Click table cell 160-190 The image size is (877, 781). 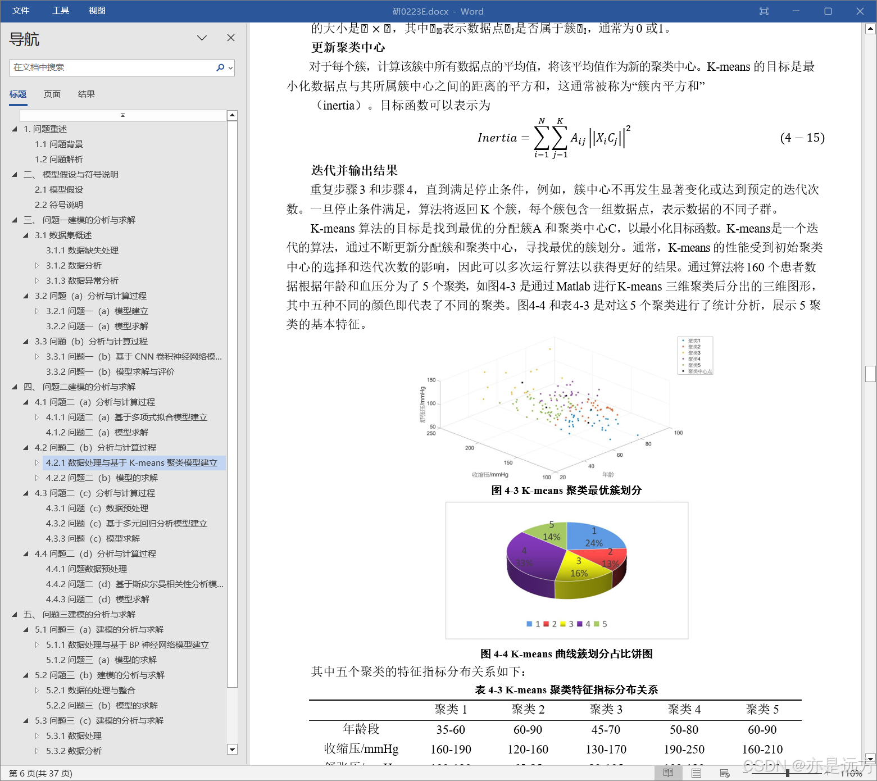pyautogui.click(x=451, y=750)
